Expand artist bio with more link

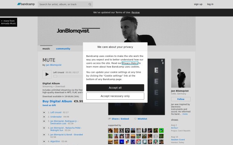point(185,114)
